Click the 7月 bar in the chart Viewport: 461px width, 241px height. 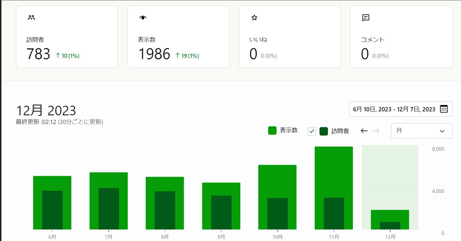[108, 201]
